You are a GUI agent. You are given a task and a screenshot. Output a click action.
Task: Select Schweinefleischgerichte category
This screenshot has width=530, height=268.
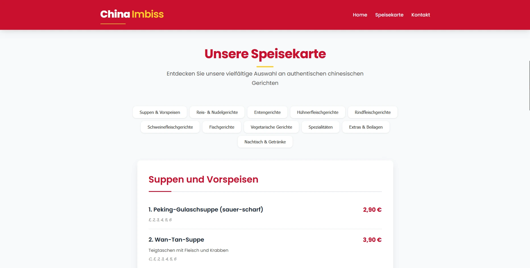point(170,127)
